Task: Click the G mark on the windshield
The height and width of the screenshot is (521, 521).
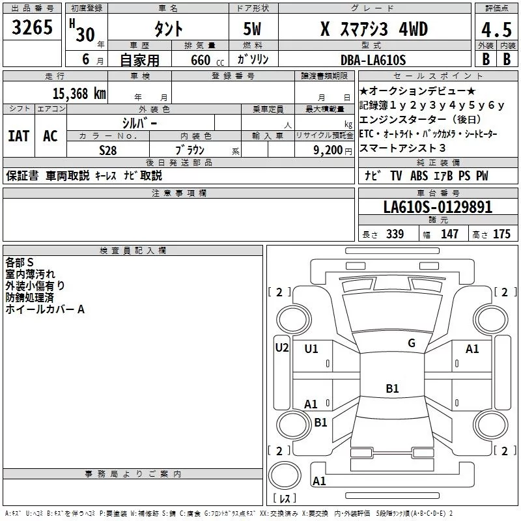Action: point(412,343)
